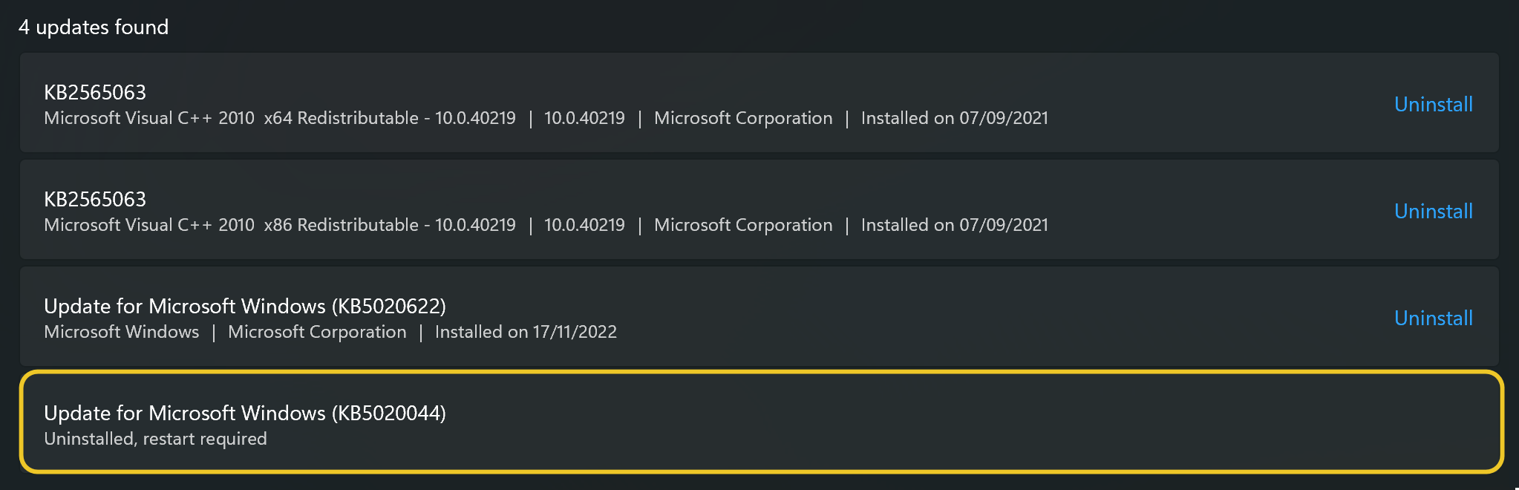1519x490 pixels.
Task: Click the standalone 10.0.40219 version in x86 row
Action: [x=584, y=225]
